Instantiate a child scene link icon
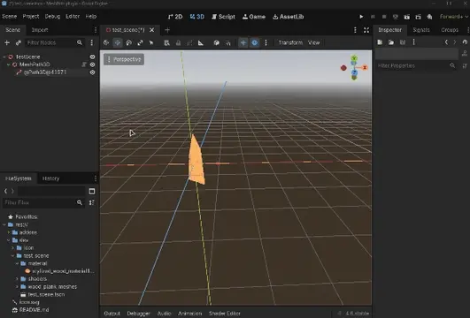Image resolution: width=470 pixels, height=318 pixels. tap(19, 42)
